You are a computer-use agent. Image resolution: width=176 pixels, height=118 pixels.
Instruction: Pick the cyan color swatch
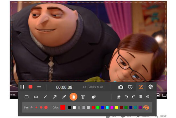pyautogui.click(x=107, y=107)
